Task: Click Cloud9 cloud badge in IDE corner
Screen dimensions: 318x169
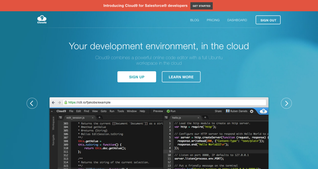Action: click(263, 111)
